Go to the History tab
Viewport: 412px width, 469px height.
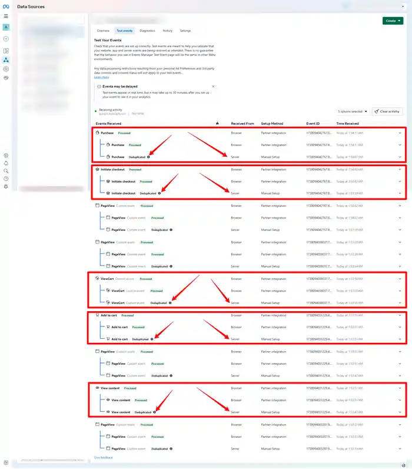point(168,31)
